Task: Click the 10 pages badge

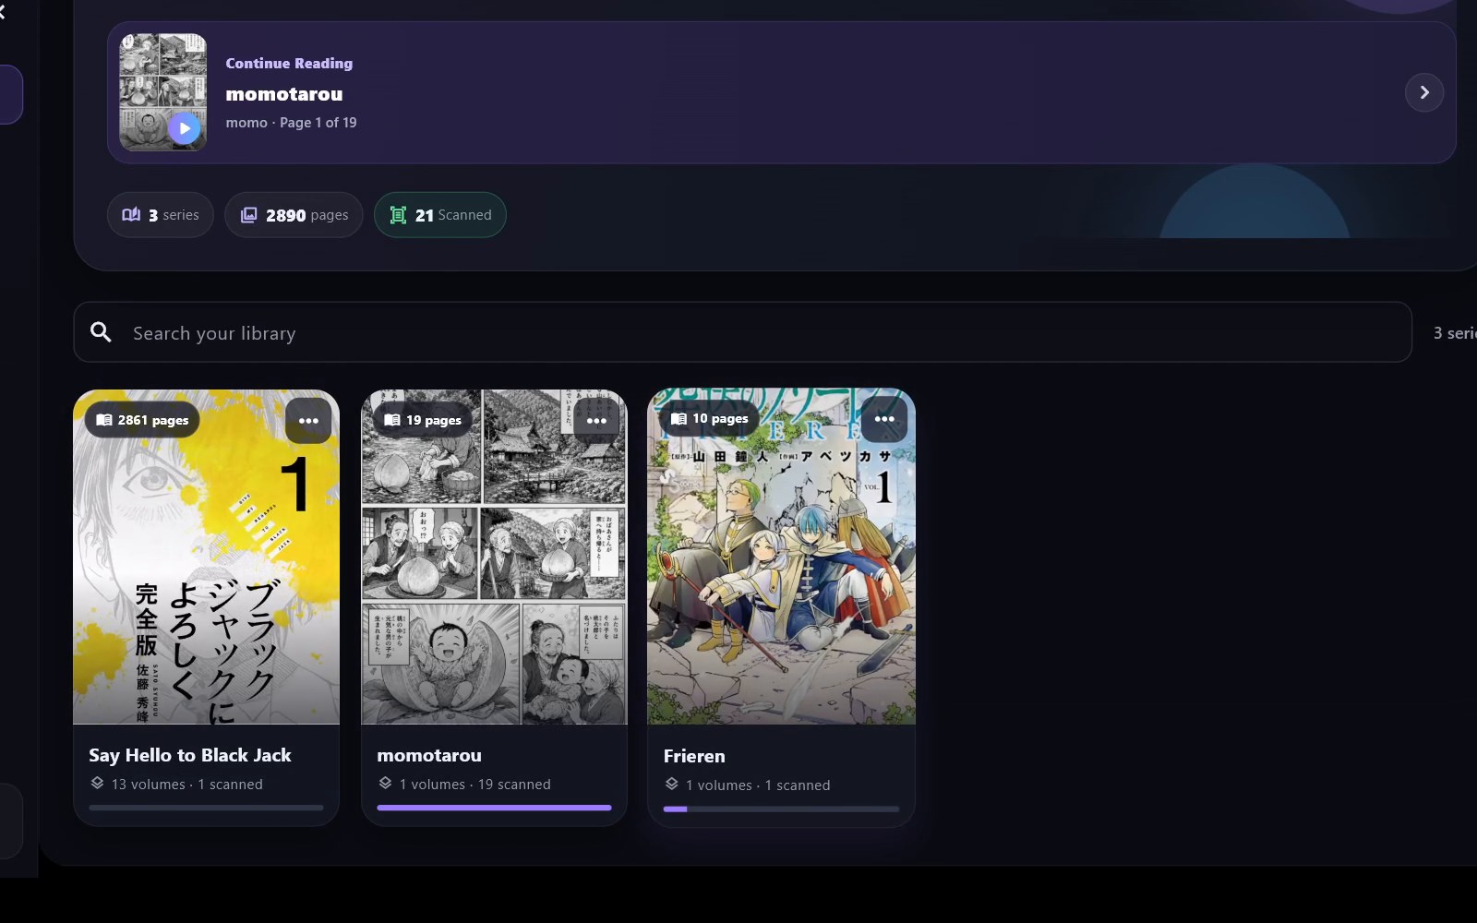Action: (709, 418)
